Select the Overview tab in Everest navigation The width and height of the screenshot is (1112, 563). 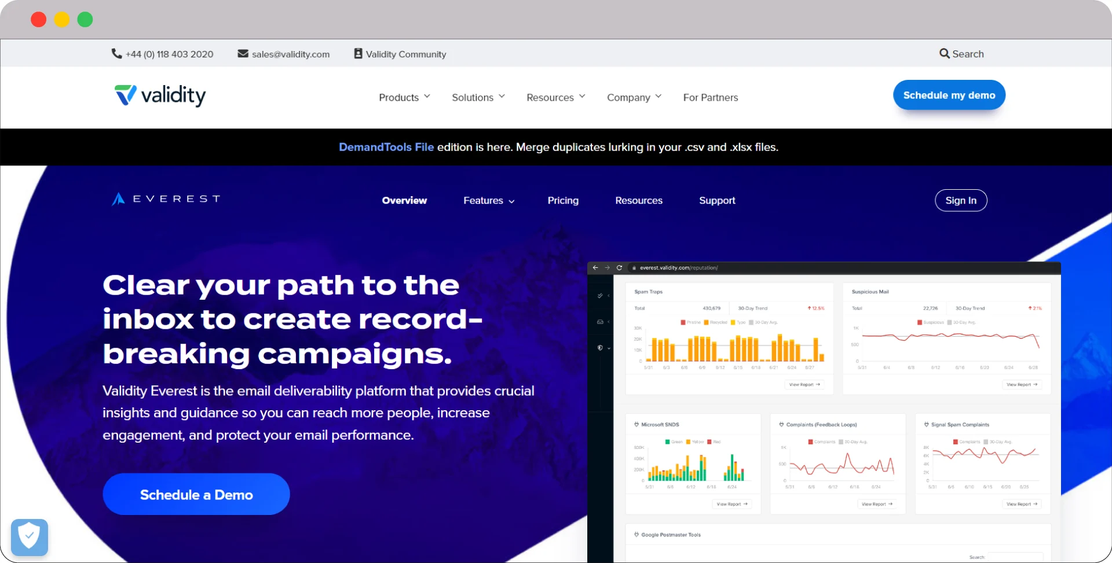404,200
